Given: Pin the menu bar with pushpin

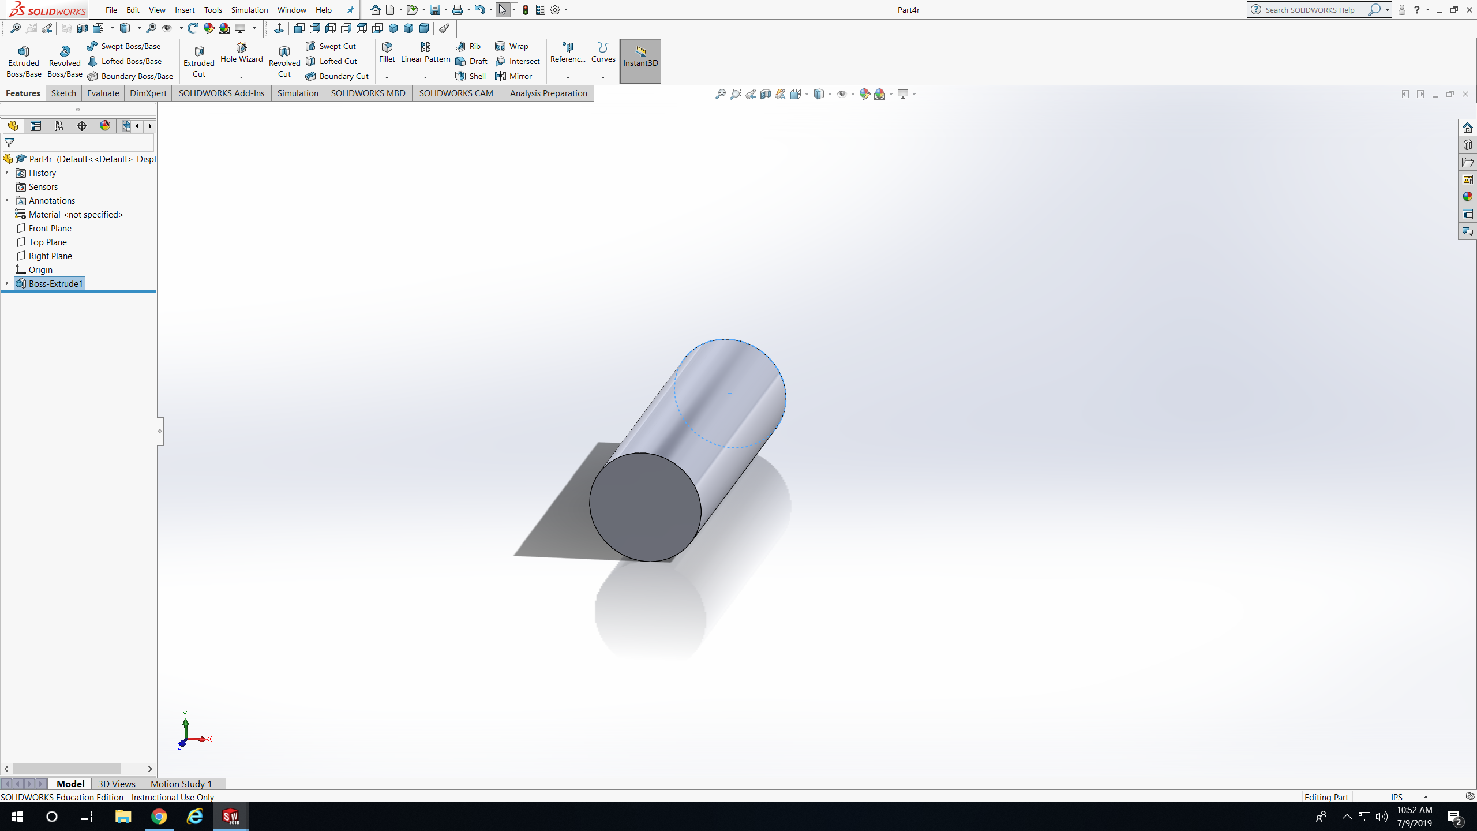Looking at the screenshot, I should [x=350, y=10].
